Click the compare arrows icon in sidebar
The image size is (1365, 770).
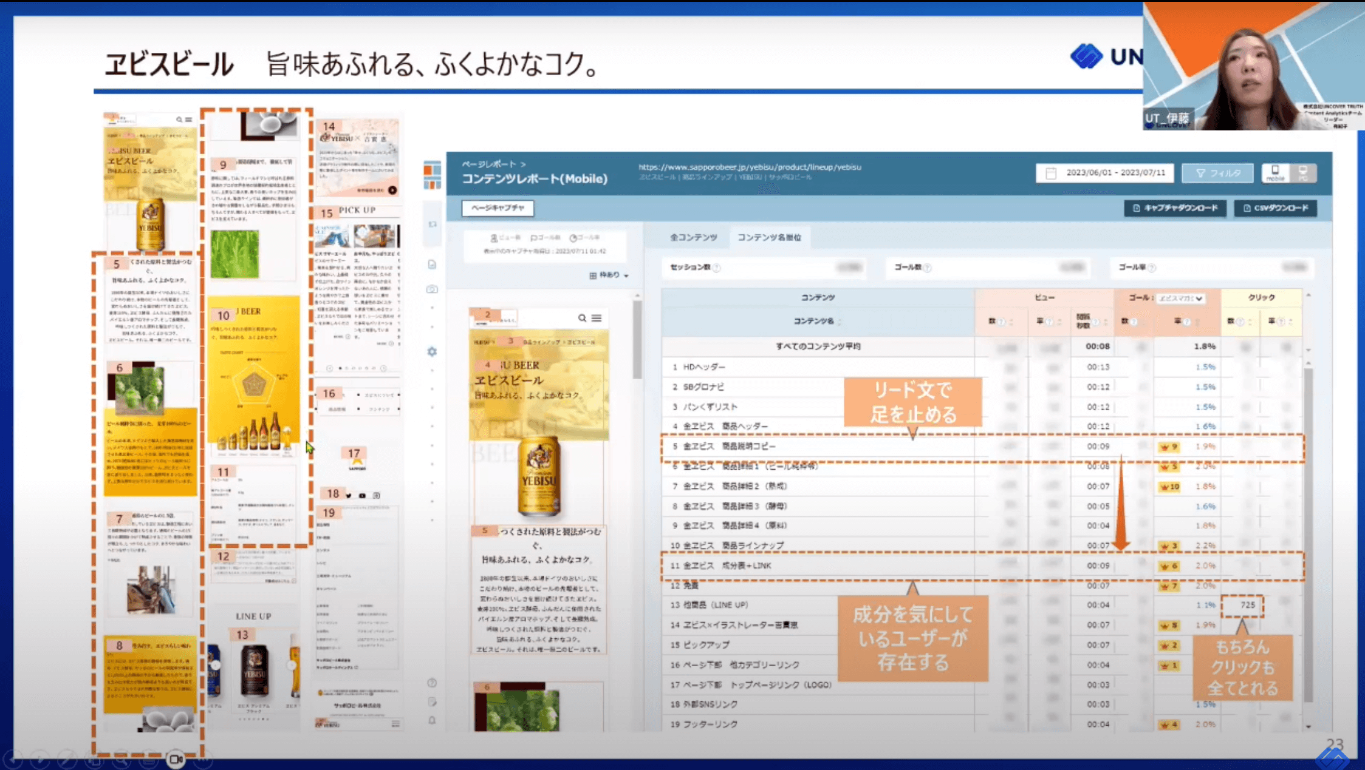click(x=432, y=225)
